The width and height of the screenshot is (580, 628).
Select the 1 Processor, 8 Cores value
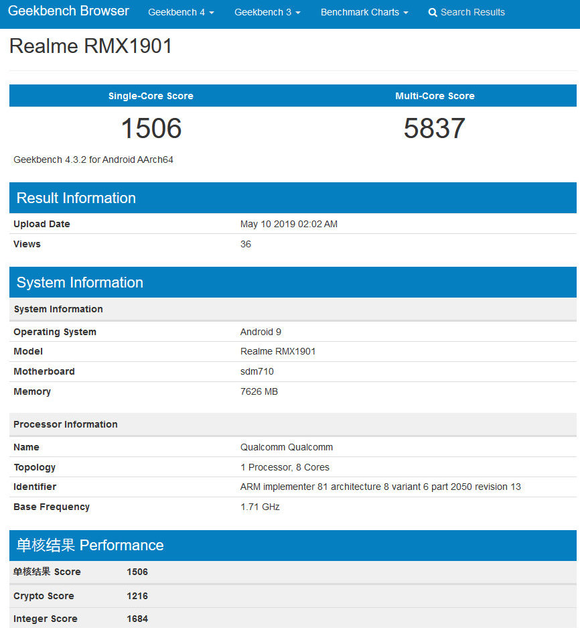pyautogui.click(x=285, y=467)
